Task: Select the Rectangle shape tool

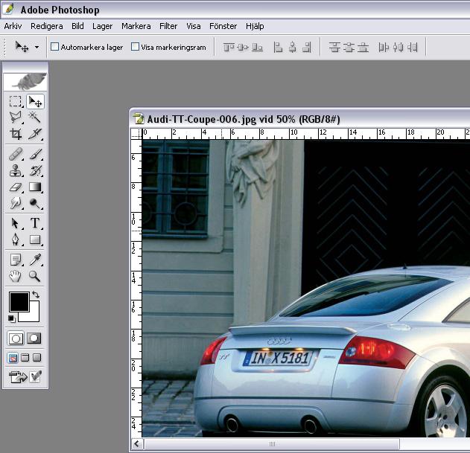Action: (x=35, y=240)
